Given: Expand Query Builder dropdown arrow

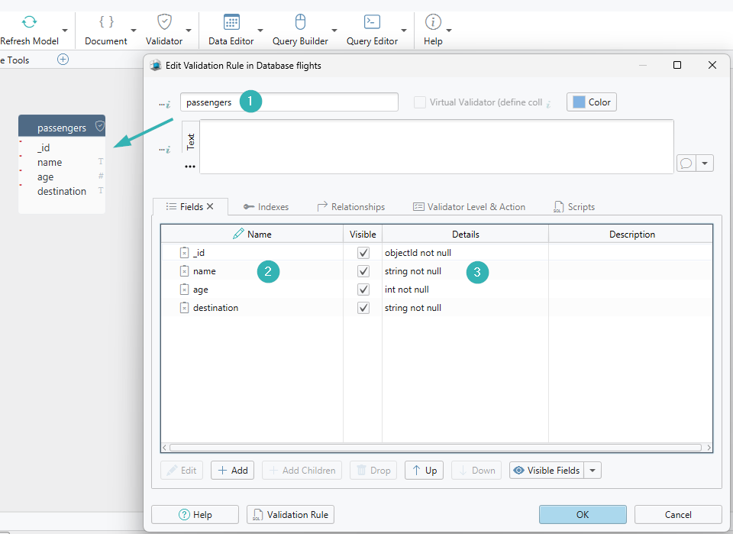Looking at the screenshot, I should [334, 31].
